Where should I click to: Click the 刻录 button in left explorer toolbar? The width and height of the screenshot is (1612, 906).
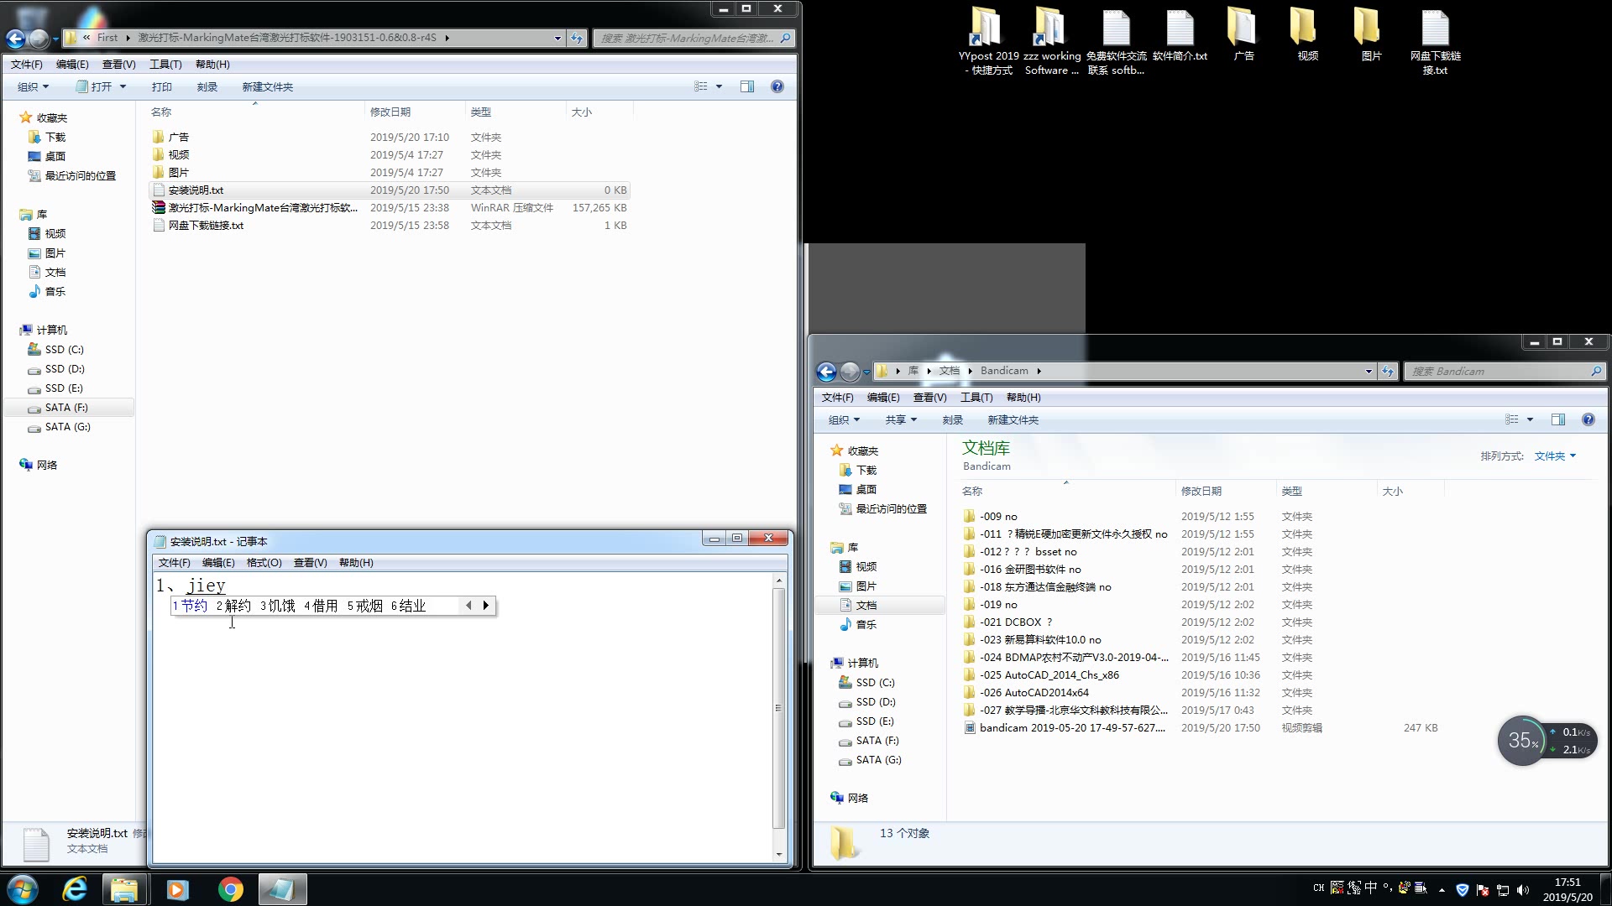click(x=207, y=86)
